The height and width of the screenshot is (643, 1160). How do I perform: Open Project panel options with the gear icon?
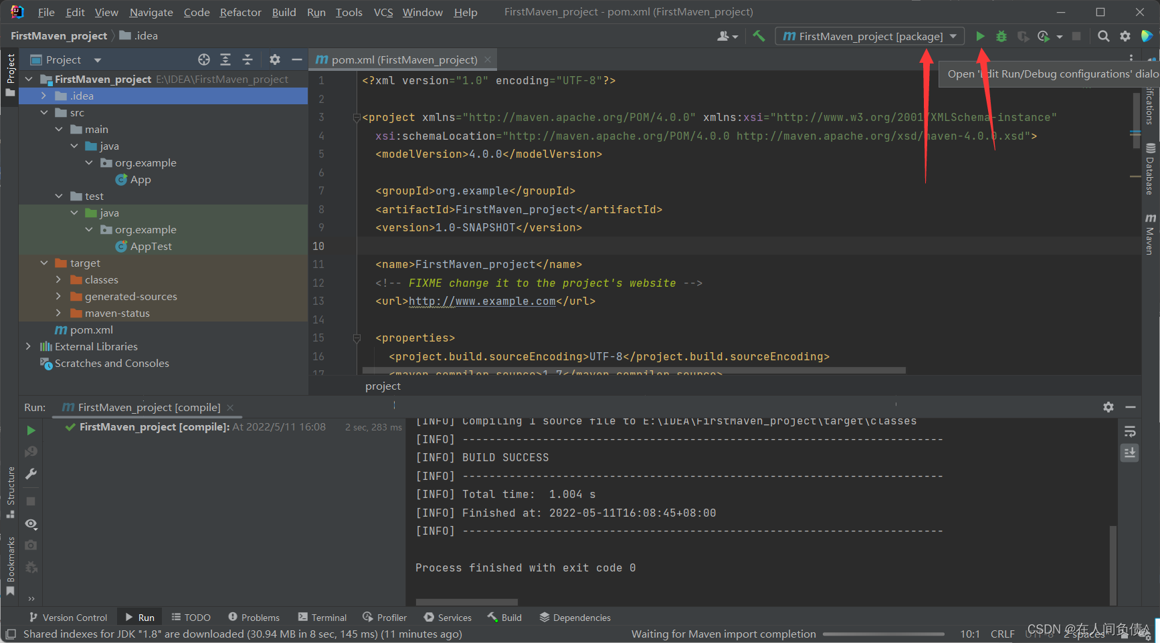(275, 59)
